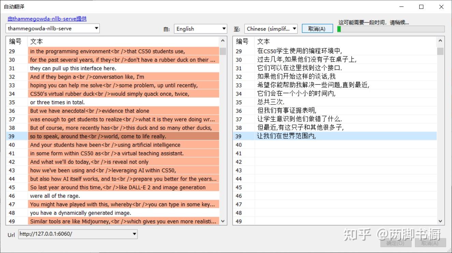Click the right table's scroll down arrow

(x=440, y=221)
